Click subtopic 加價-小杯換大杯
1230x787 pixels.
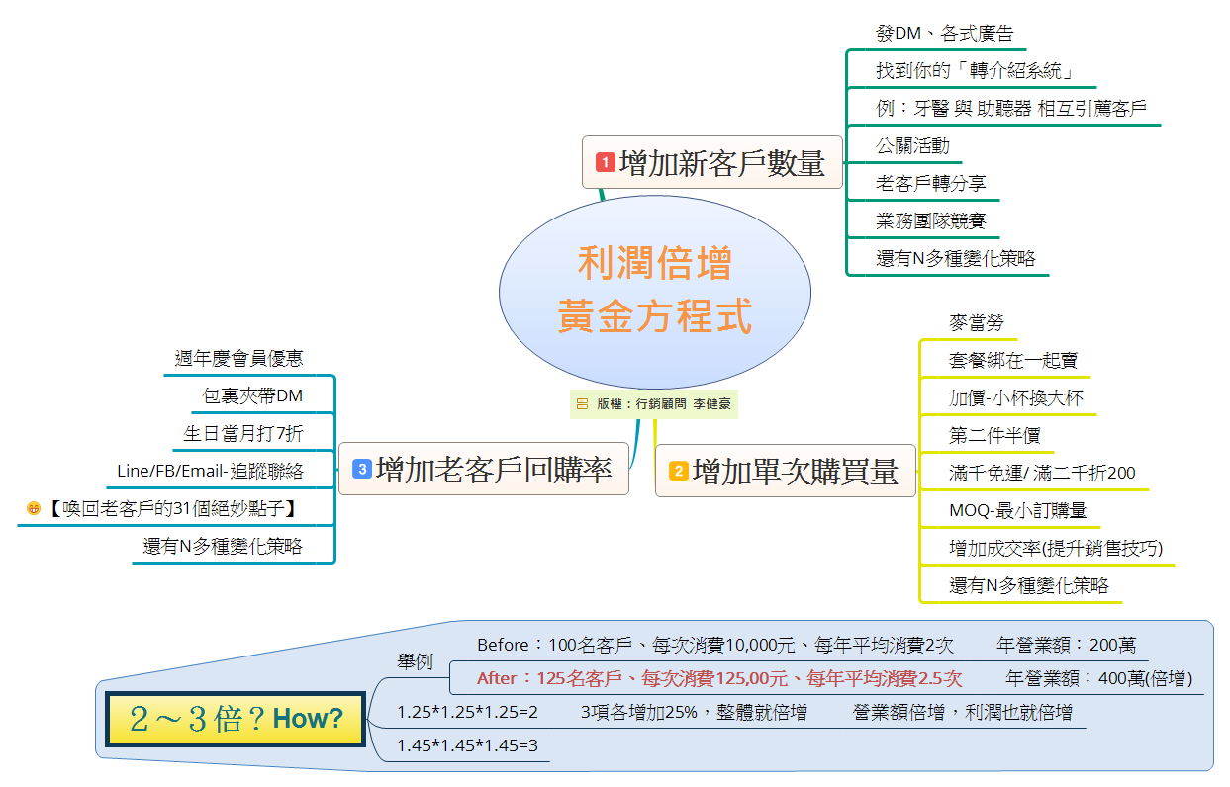pos(1016,398)
